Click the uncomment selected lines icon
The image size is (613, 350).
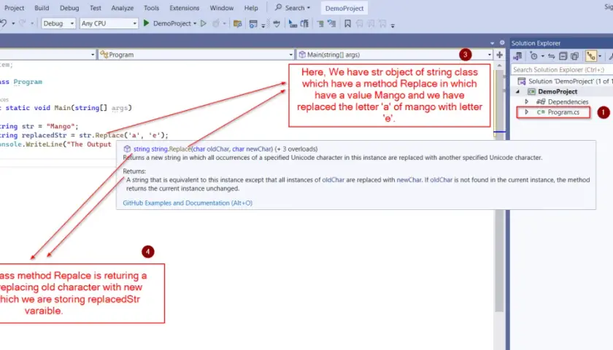(331, 24)
